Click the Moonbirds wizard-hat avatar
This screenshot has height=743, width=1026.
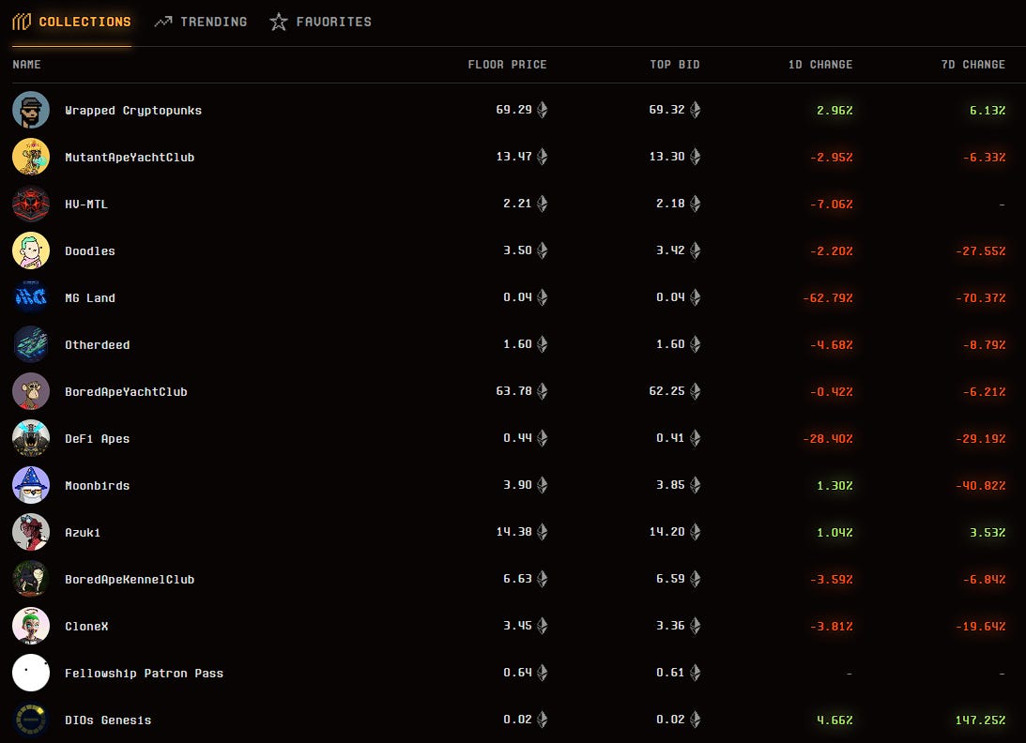[x=31, y=485]
